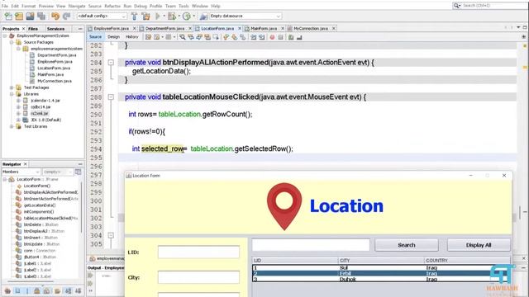This screenshot has width=529, height=297.
Task: Toggle Show Non-Public Members in Navigator
Action: pos(36,291)
